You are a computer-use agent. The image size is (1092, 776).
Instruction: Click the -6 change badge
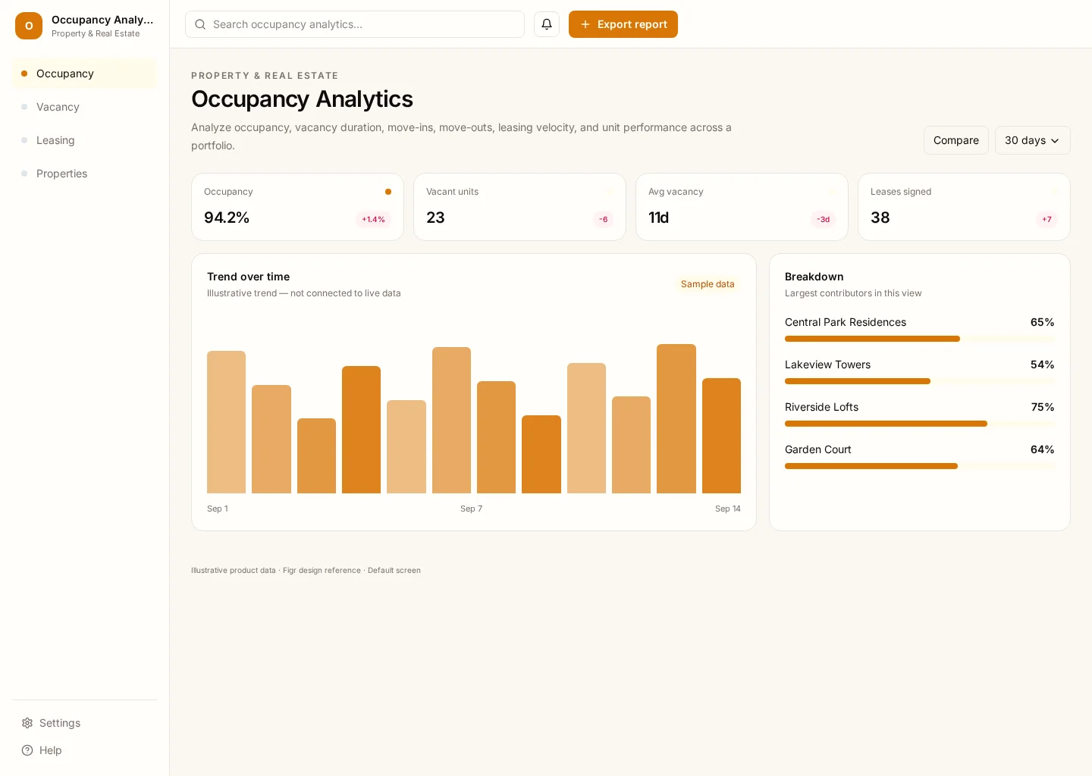(604, 219)
